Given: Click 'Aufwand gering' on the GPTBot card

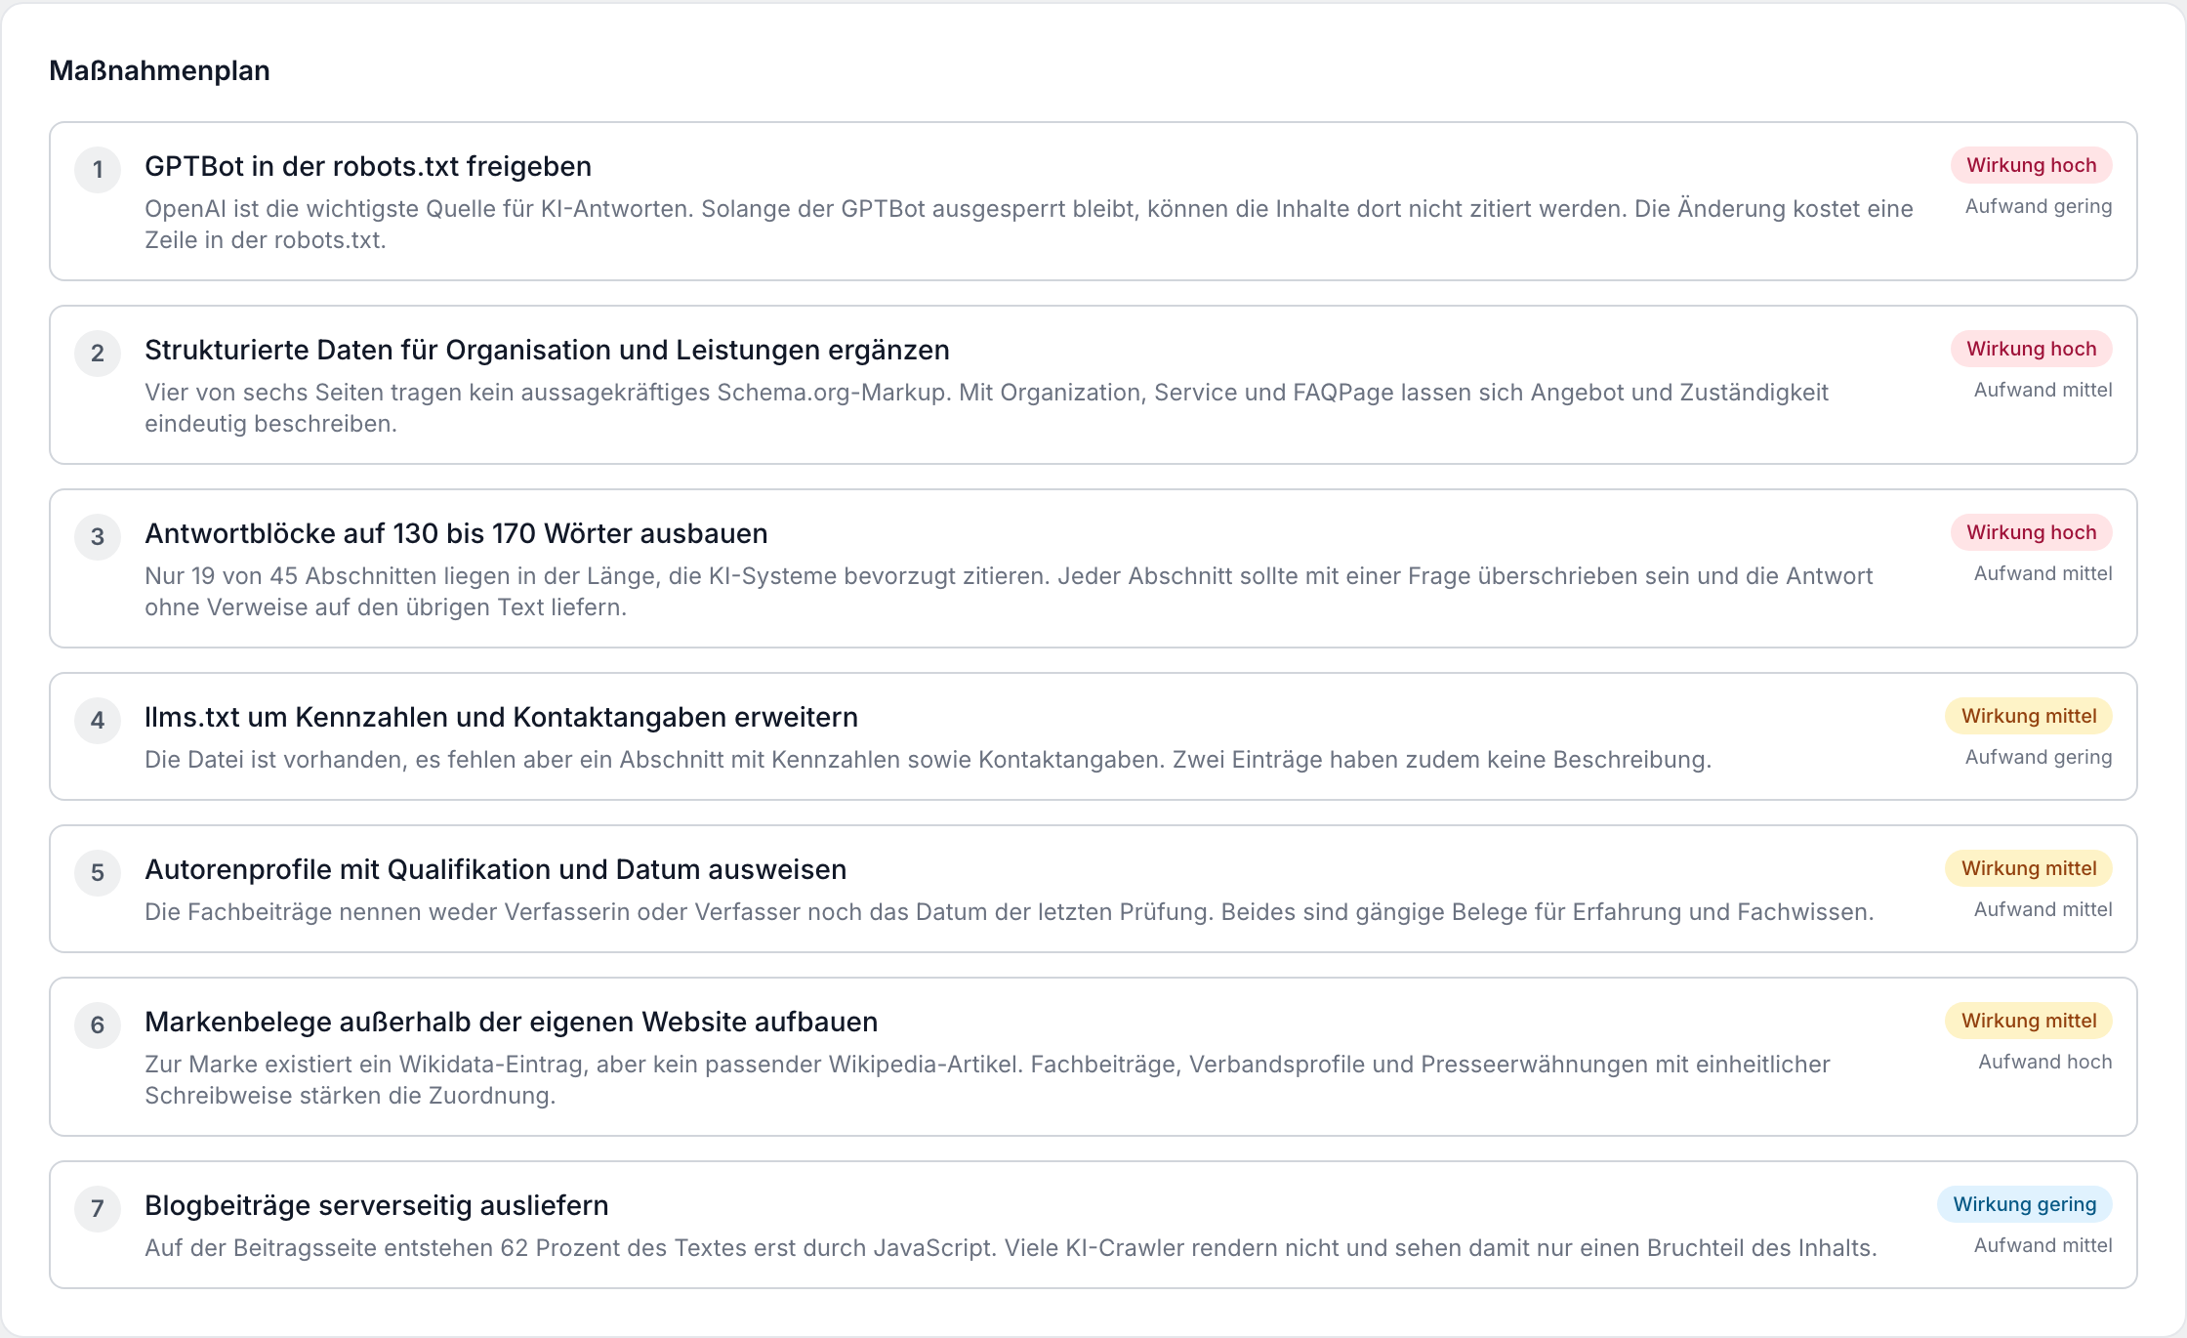Looking at the screenshot, I should pos(2039,206).
